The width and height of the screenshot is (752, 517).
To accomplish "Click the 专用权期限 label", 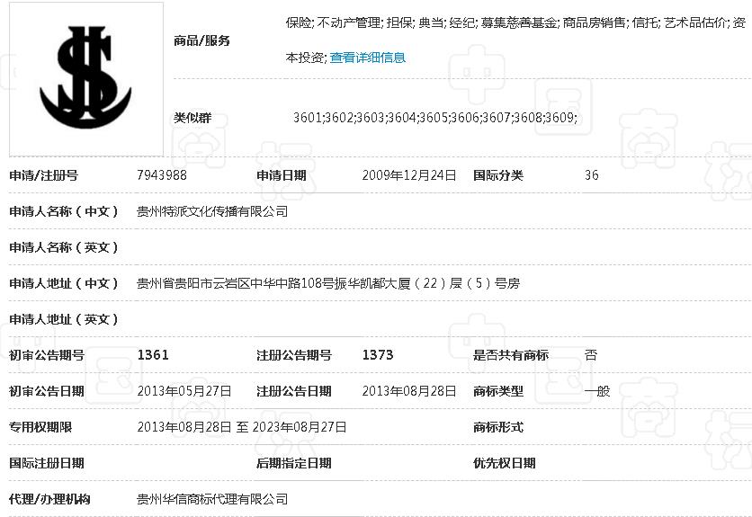I will (40, 427).
